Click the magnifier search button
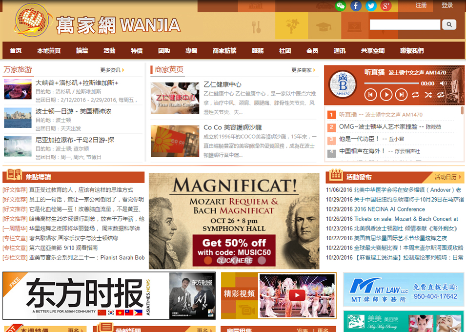 449,24
